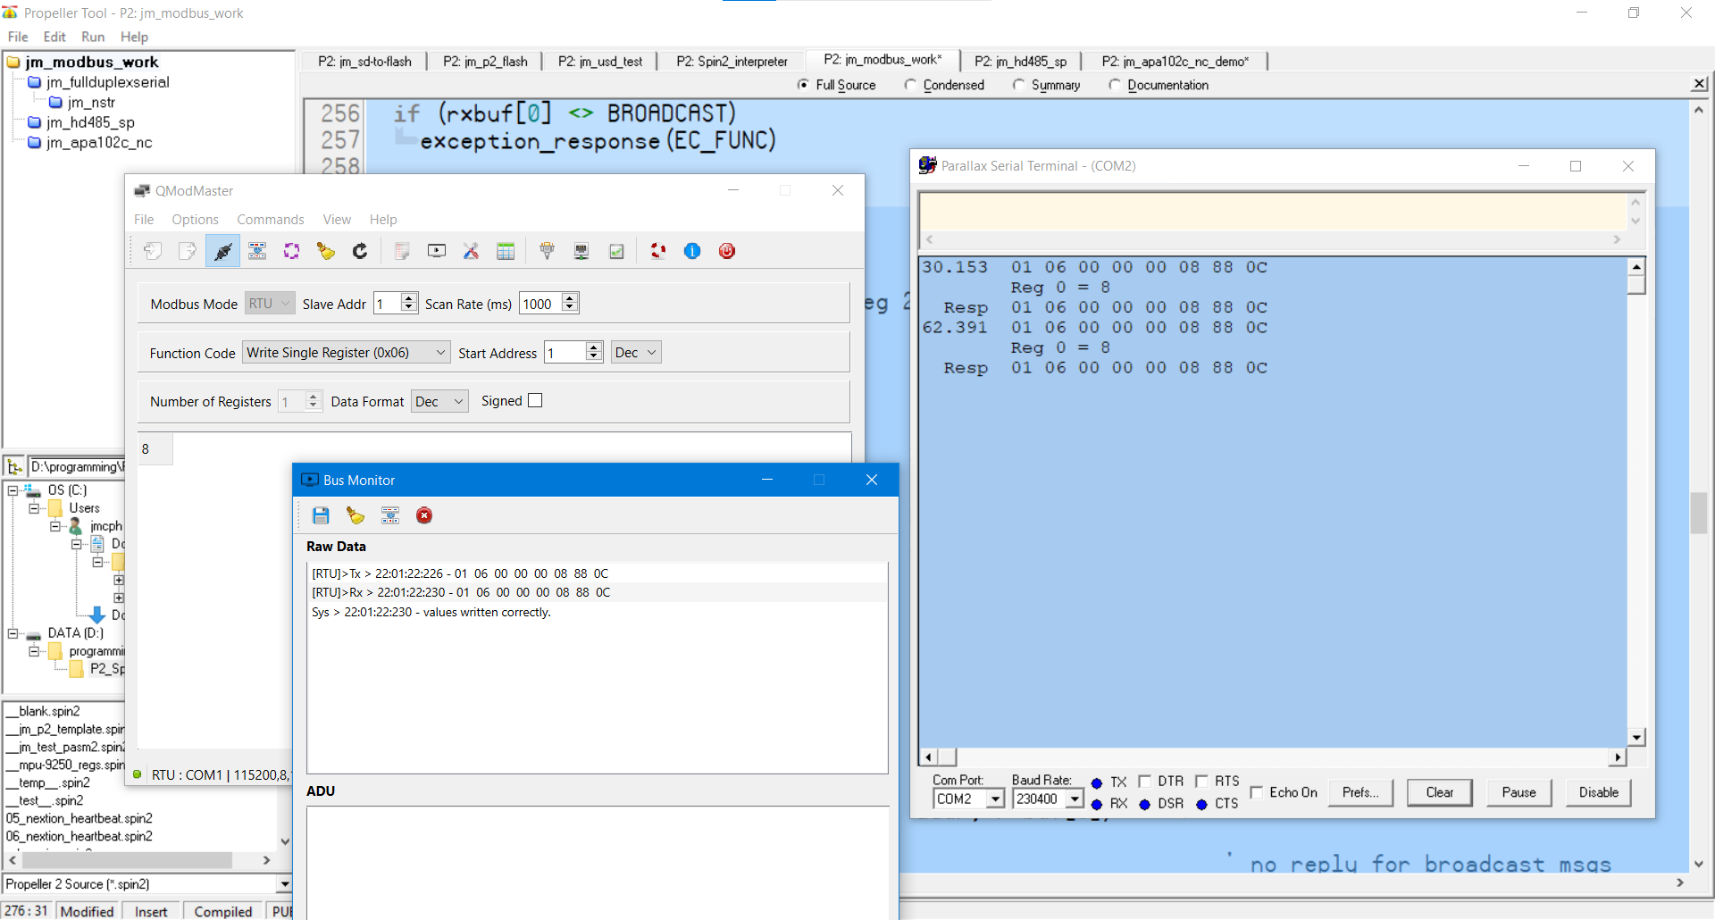This screenshot has height=920, width=1715.
Task: Enable the Echo On checkbox
Action: click(1257, 792)
